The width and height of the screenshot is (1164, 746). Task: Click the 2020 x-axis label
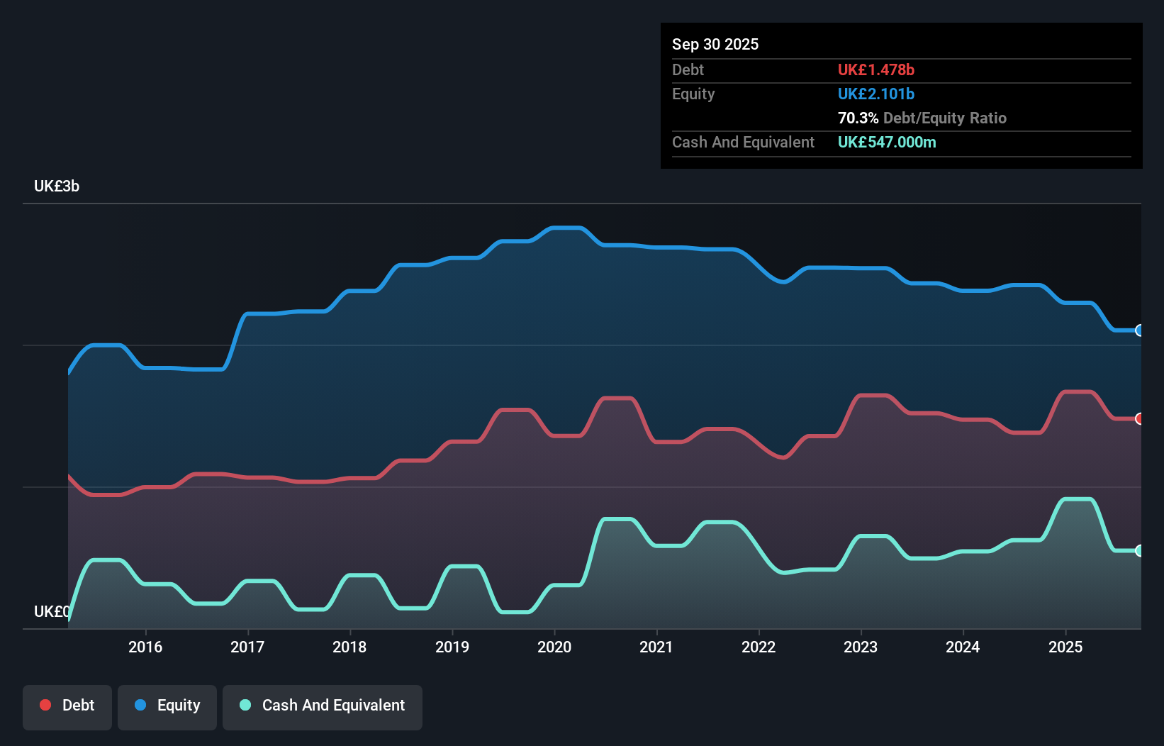pyautogui.click(x=554, y=647)
